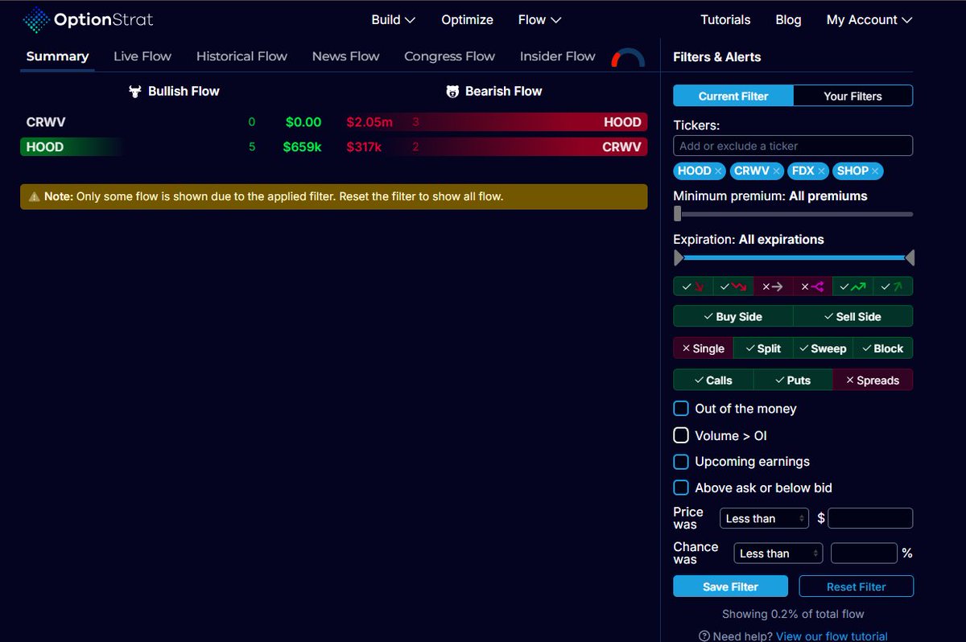Click the $2.05m bearish premium value
Screen dimensions: 966x642
point(369,122)
